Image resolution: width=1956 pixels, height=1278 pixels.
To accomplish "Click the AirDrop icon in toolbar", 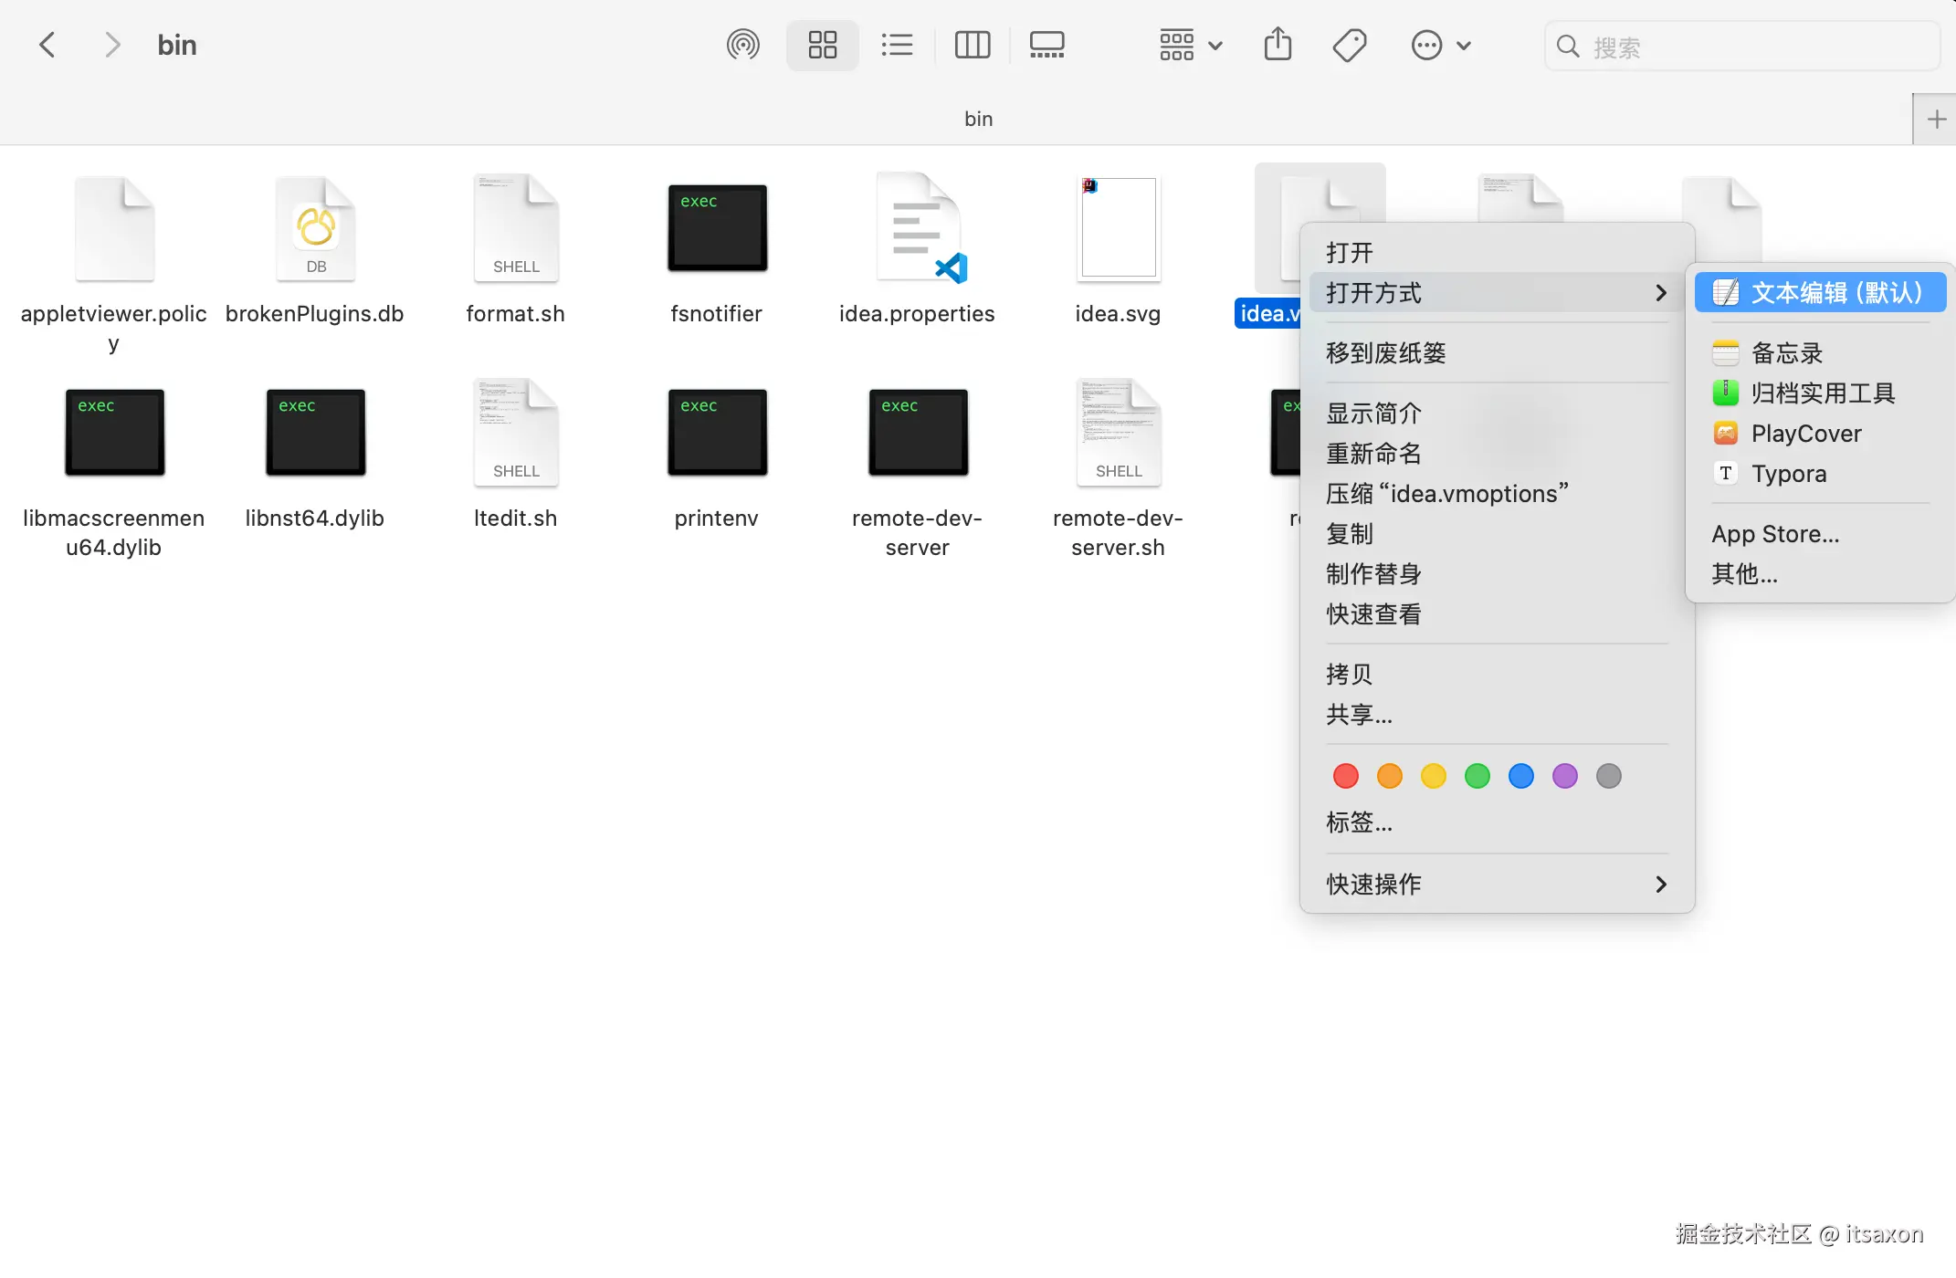I will click(742, 45).
